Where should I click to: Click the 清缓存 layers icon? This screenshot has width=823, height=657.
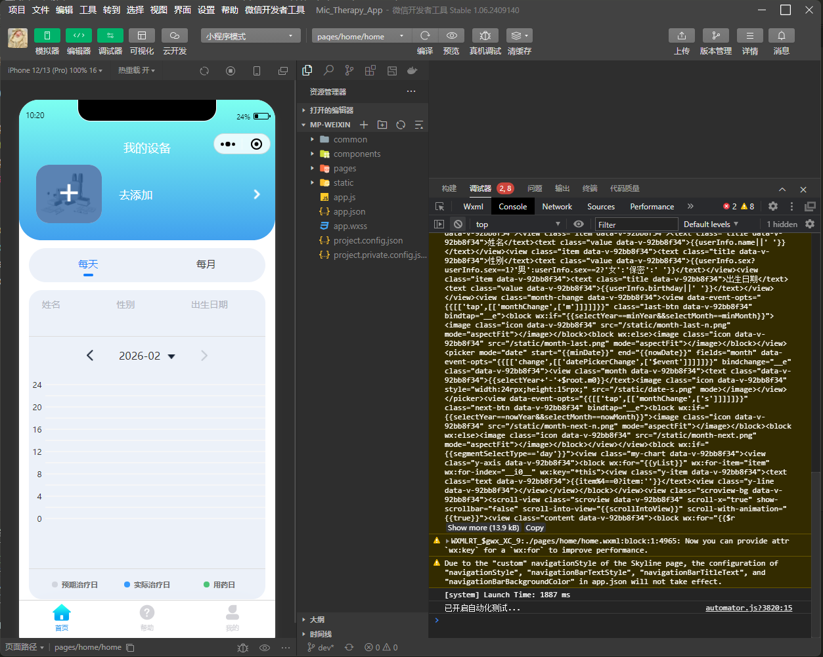(x=519, y=35)
